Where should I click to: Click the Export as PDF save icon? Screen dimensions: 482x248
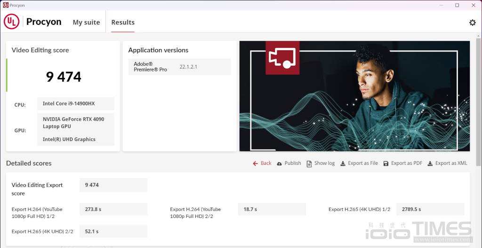pos(386,163)
